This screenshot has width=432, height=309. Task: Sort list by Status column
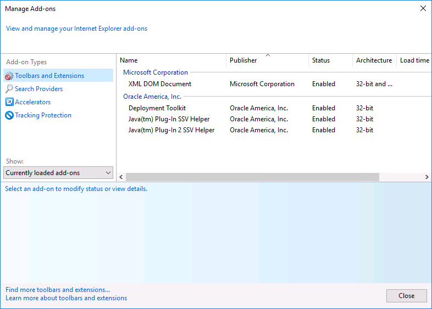pyautogui.click(x=330, y=60)
